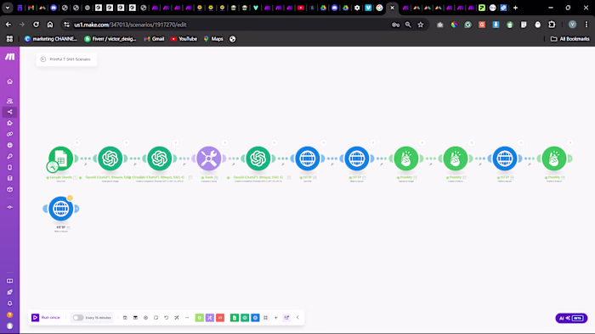
Task: Open scenario settings gear in toolbar
Action: point(145,318)
